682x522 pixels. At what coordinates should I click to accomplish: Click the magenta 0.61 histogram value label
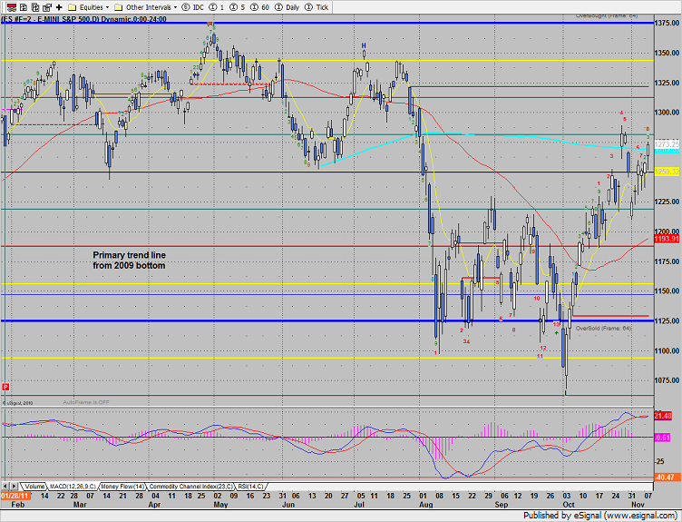click(x=662, y=438)
